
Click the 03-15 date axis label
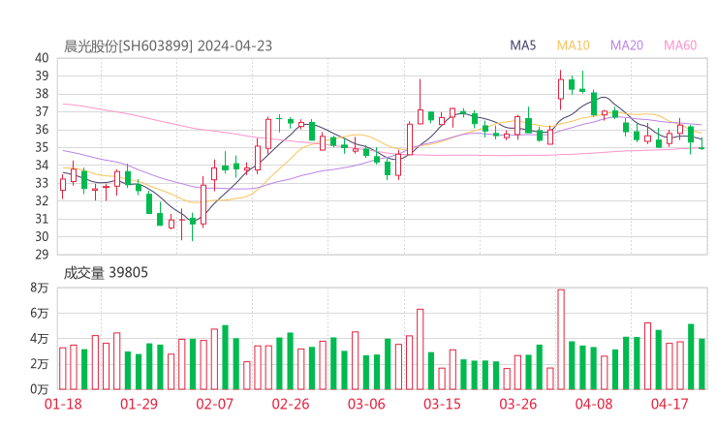(442, 404)
